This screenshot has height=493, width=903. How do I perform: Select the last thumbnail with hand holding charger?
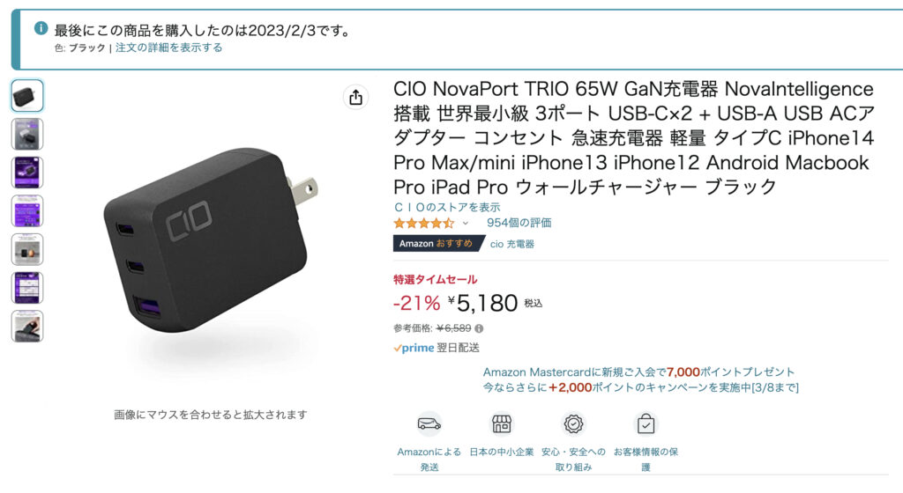point(27,326)
